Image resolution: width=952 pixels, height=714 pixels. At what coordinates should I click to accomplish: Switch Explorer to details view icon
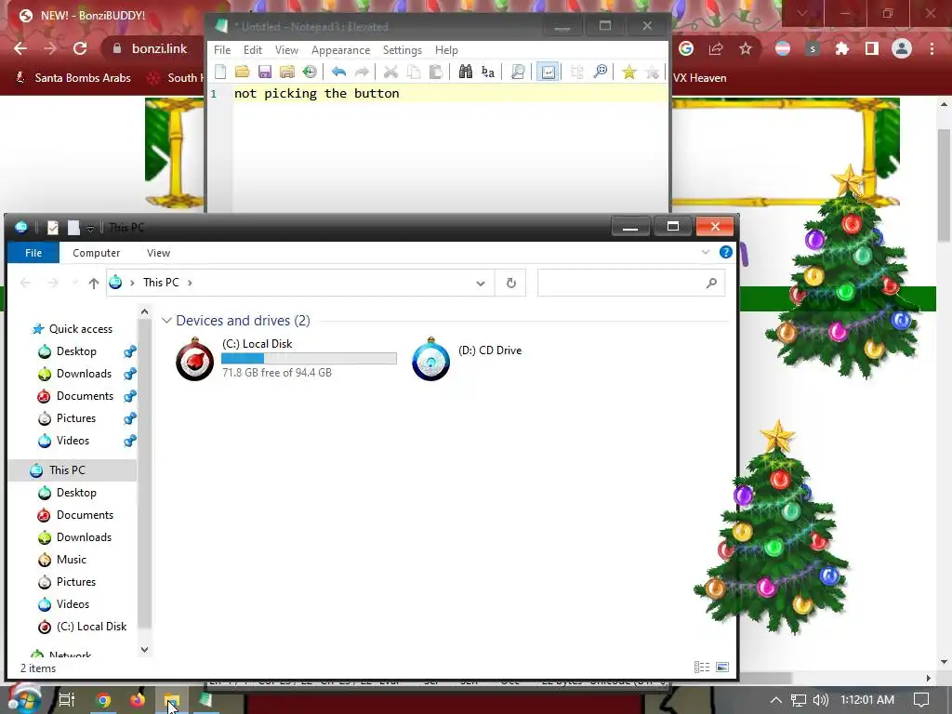702,668
